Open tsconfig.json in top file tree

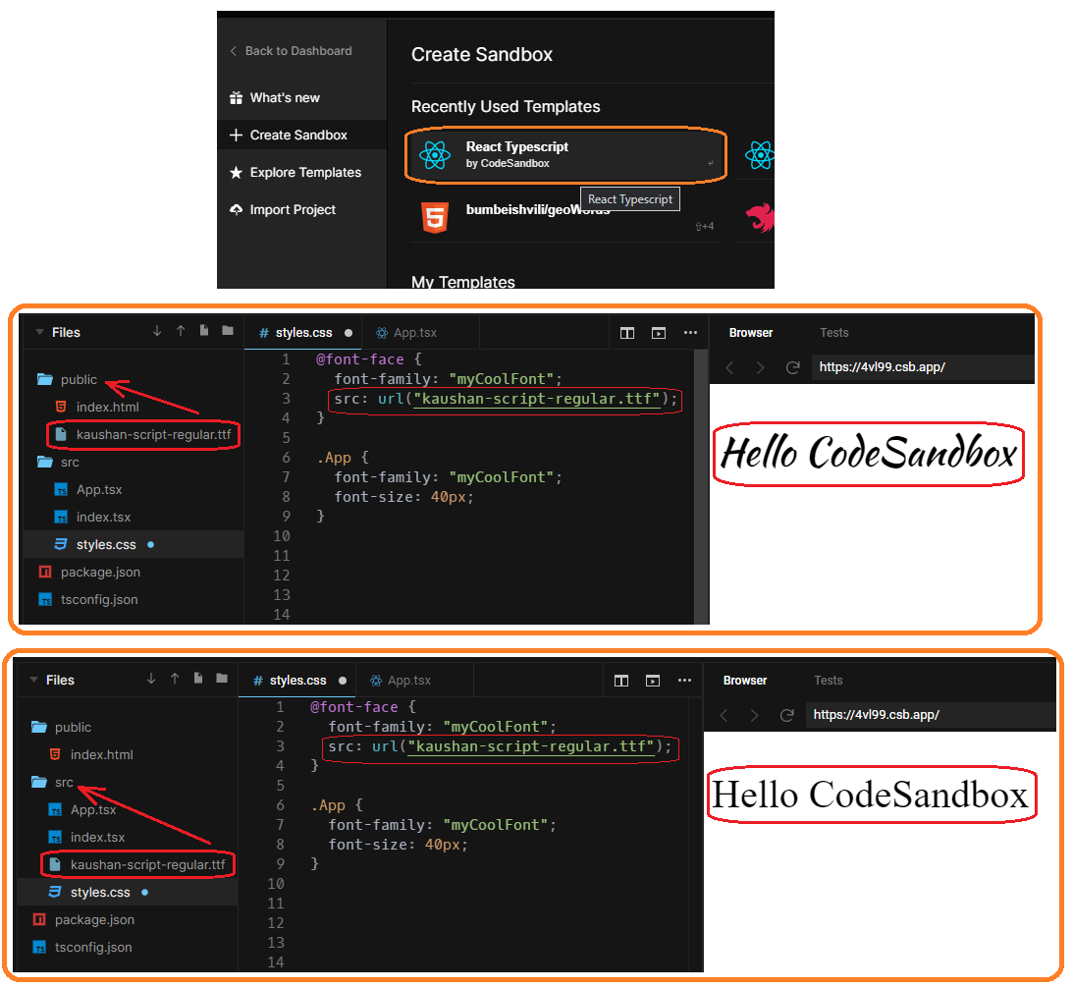click(88, 599)
